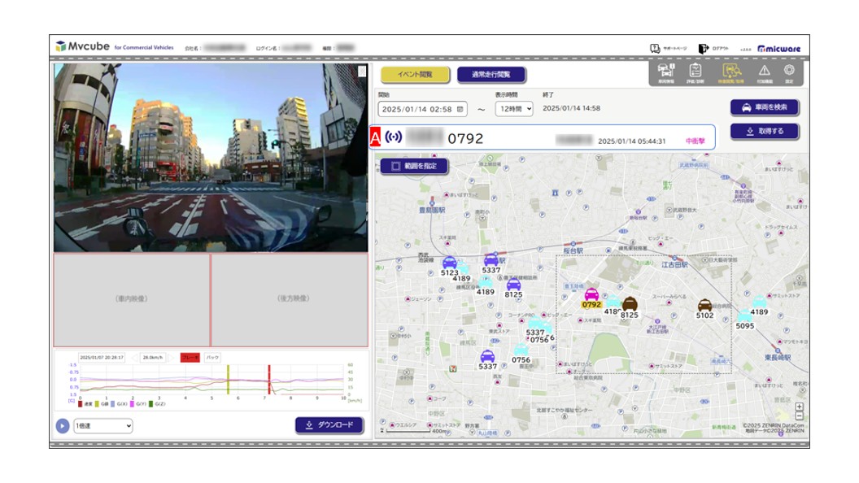Screen dimensions: 859x483
Task: Switch to the イベント閲覧 tab
Action: [x=414, y=75]
